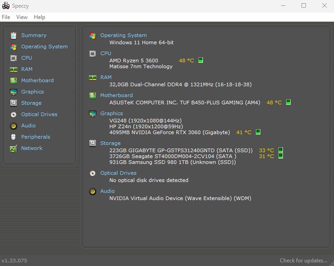This screenshot has width=334, height=266.
Task: Click Check for updates link
Action: [x=303, y=261]
